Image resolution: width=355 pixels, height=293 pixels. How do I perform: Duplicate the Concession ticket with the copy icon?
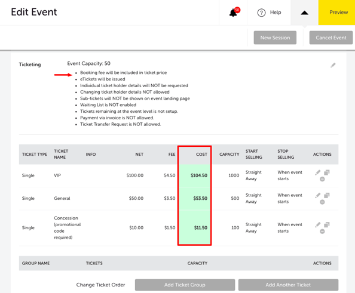click(x=327, y=225)
